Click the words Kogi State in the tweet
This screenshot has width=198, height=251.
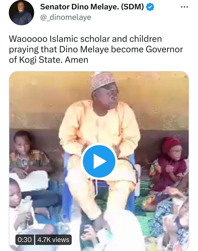[x=41, y=60]
